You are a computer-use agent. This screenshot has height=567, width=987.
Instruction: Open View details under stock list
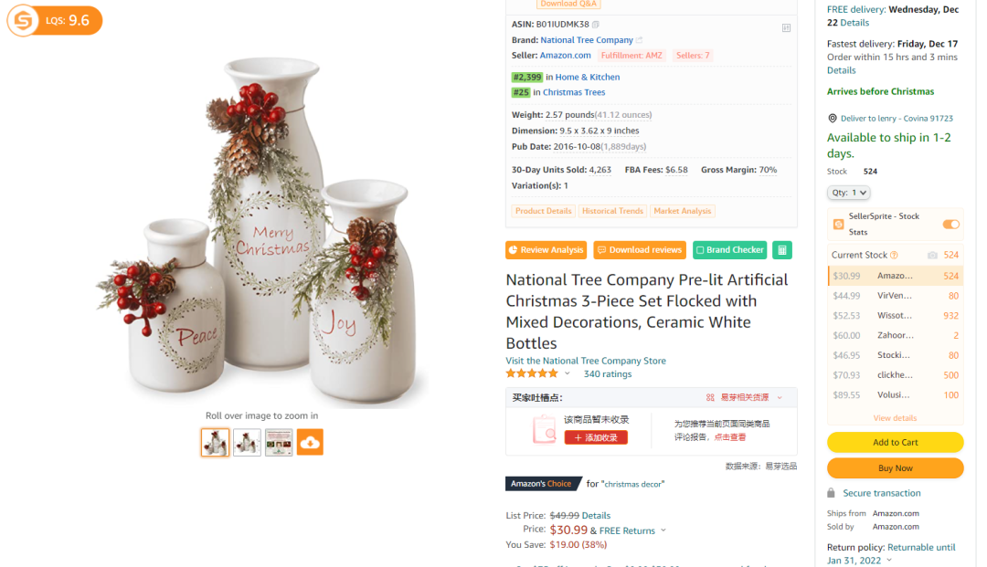pos(895,418)
